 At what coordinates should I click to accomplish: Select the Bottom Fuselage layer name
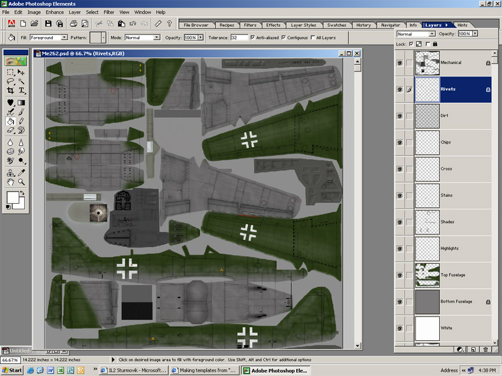(x=456, y=301)
